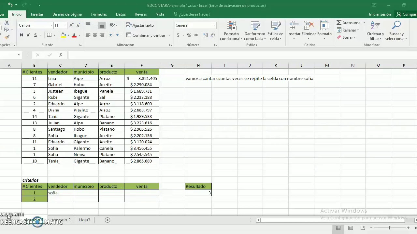Click the insert function fx icon
Screen dimensions: 417x234
tap(61, 55)
